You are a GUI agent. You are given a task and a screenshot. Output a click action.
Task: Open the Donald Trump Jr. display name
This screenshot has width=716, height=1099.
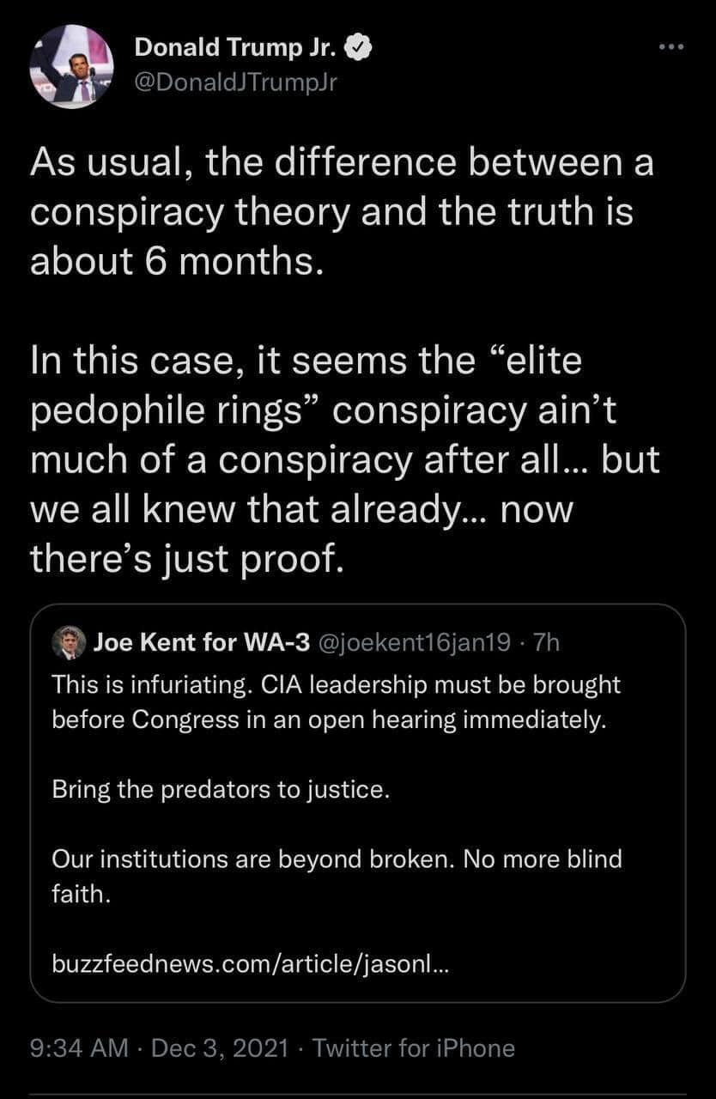(237, 51)
